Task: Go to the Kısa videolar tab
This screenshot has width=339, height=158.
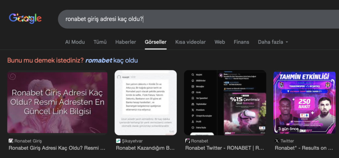Action: point(190,42)
